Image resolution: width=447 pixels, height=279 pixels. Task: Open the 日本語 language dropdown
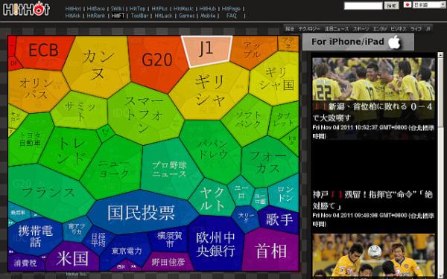pyautogui.click(x=428, y=5)
